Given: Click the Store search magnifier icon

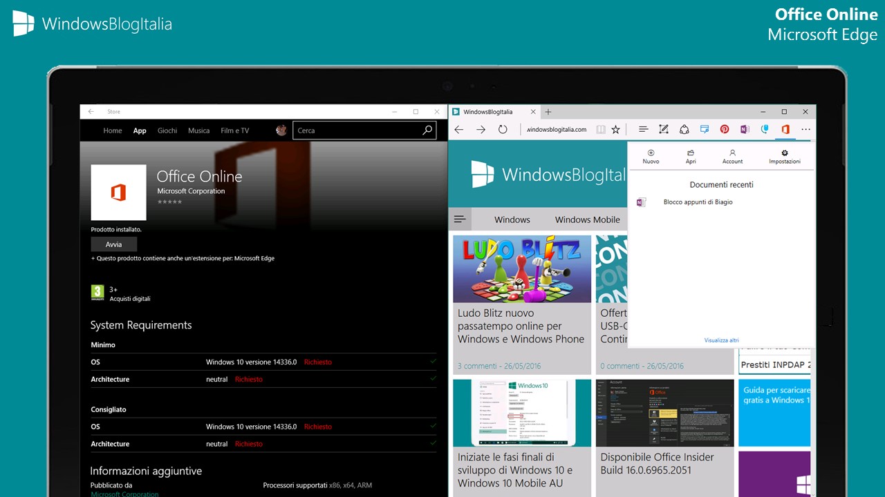Looking at the screenshot, I should pos(428,130).
